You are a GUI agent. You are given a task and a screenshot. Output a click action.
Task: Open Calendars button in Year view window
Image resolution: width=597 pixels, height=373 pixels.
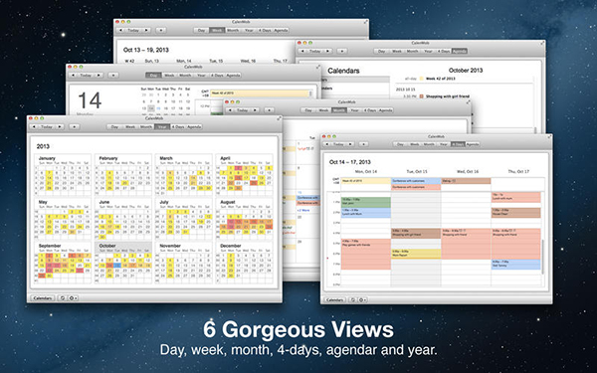(x=43, y=298)
